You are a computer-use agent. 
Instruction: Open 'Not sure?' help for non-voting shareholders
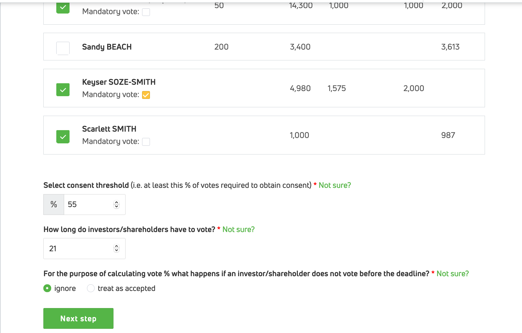(x=453, y=273)
